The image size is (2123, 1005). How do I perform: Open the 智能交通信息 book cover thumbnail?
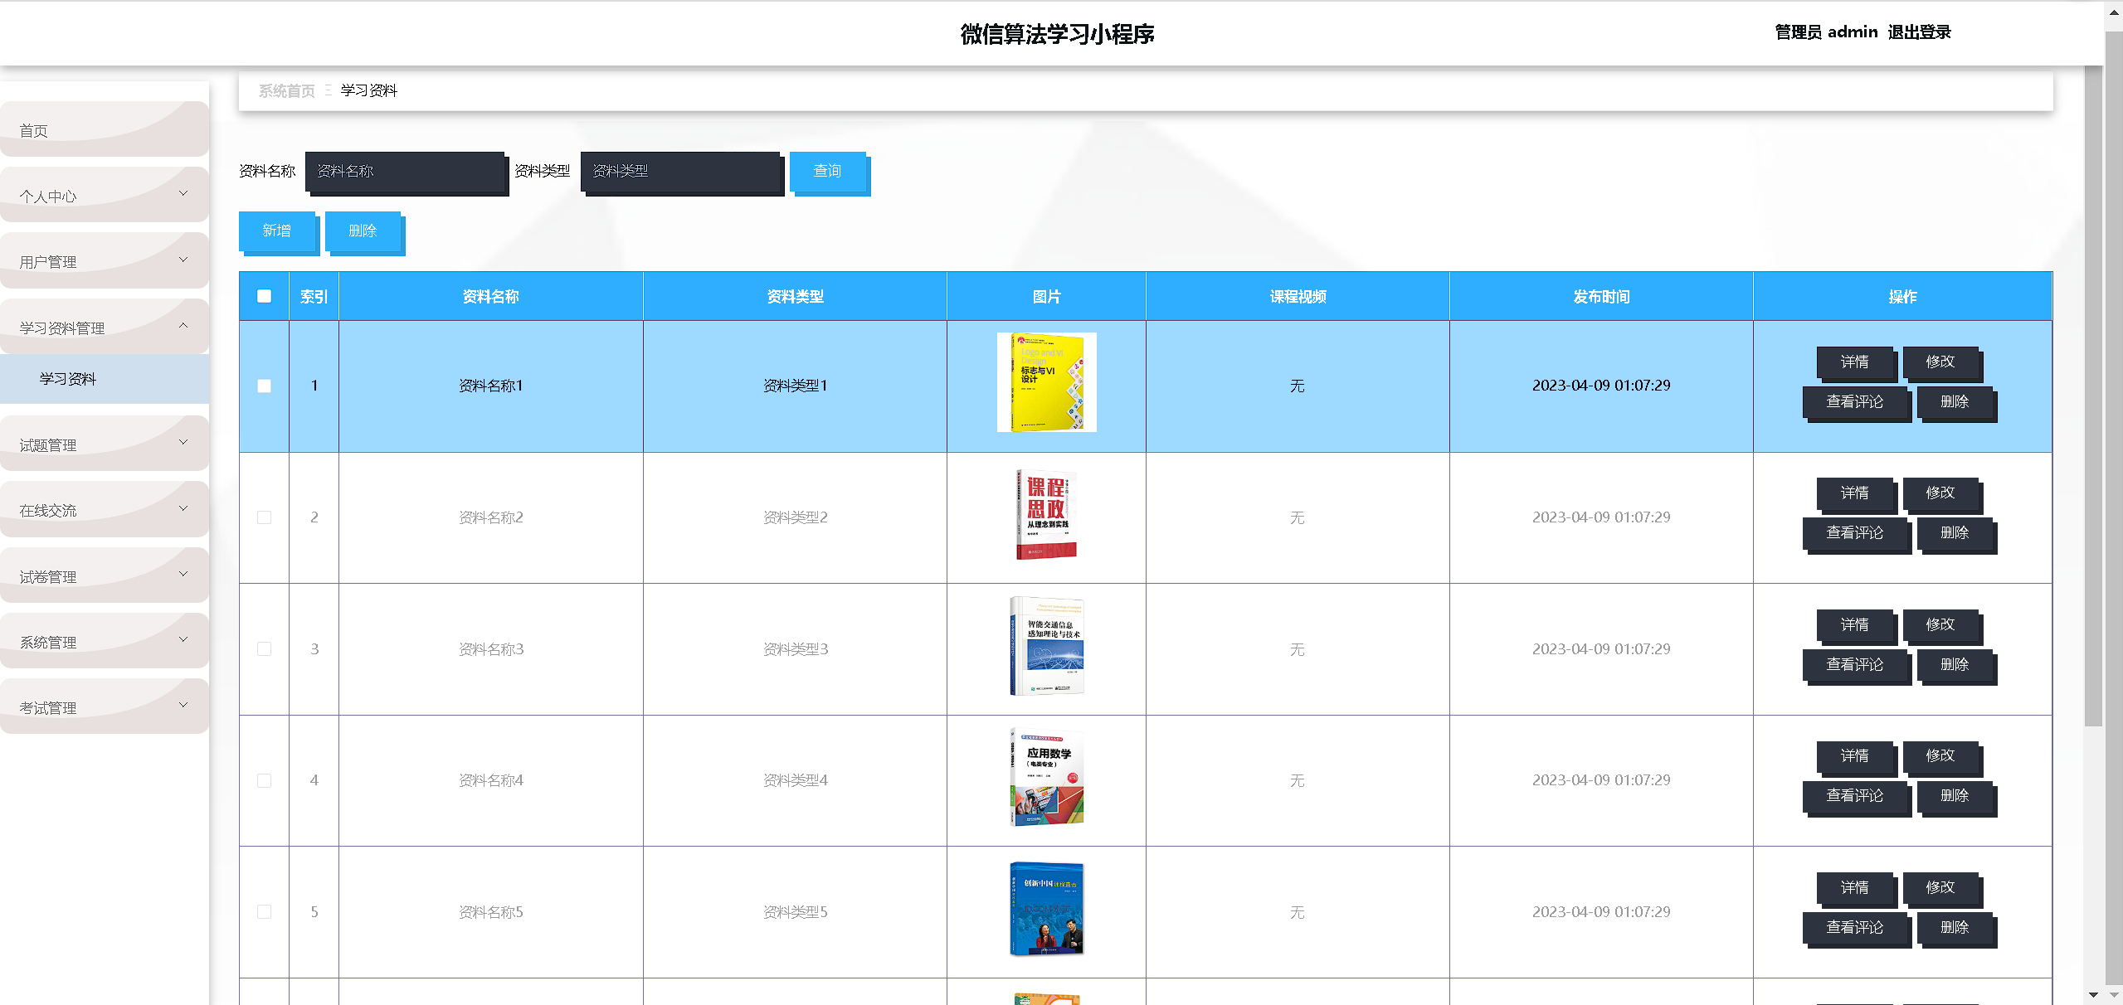pos(1046,646)
